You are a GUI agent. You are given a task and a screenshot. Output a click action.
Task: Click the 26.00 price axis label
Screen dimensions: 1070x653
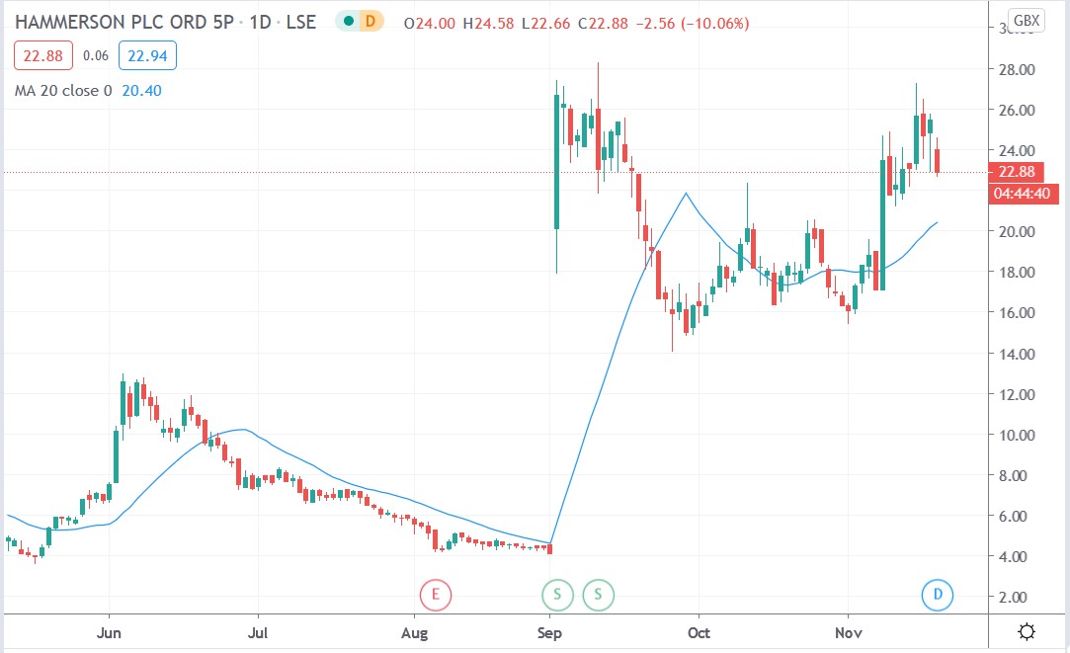1017,110
